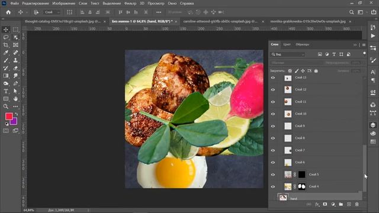Click the purple background color swatch

14,122
